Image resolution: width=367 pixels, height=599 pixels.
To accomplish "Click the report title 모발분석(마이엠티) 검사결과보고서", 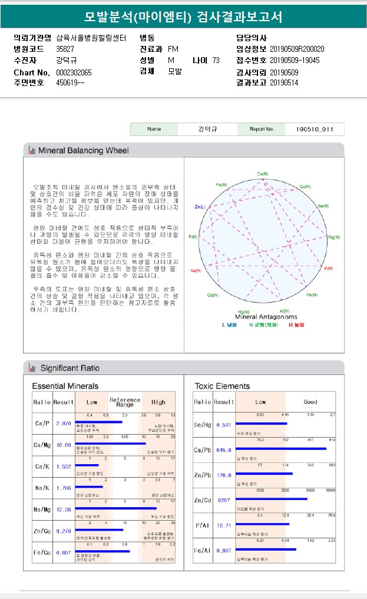I will tap(183, 17).
